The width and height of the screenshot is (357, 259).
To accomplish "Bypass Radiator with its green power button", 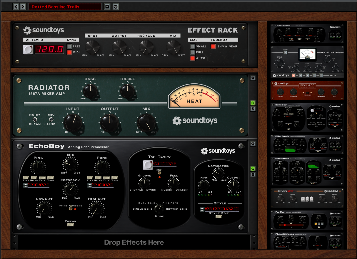I will (253, 103).
